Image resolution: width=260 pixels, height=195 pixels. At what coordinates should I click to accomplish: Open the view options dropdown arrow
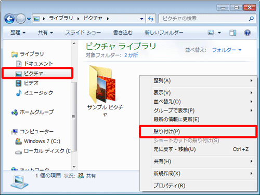click(219, 33)
